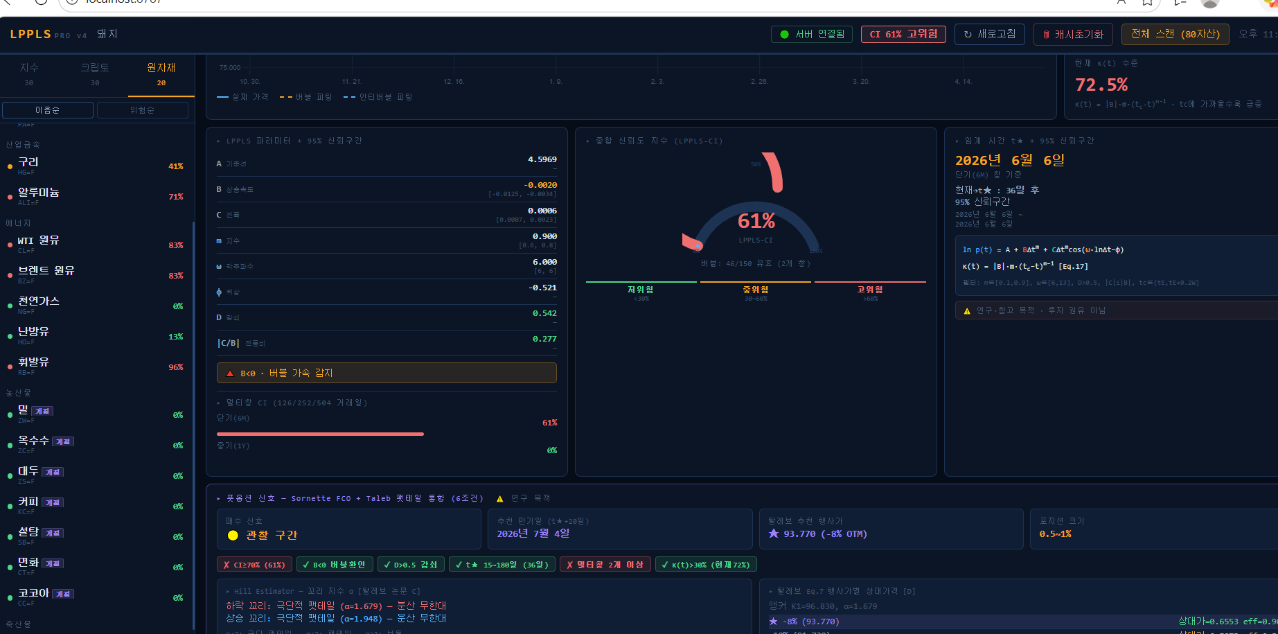This screenshot has width=1278, height=634.
Task: Select 옥수수 (ZC=F) asset
Action: pyautogui.click(x=96, y=444)
